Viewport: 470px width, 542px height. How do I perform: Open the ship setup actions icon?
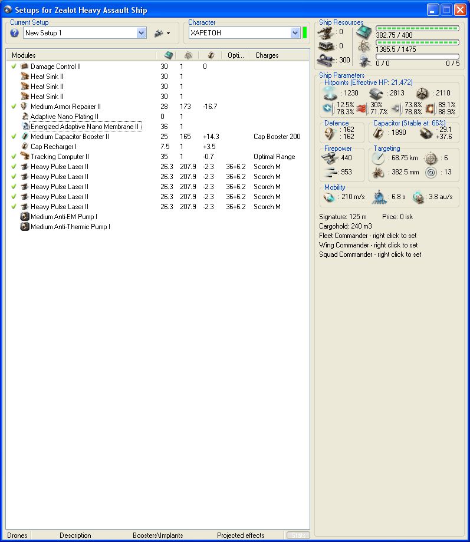pos(159,33)
